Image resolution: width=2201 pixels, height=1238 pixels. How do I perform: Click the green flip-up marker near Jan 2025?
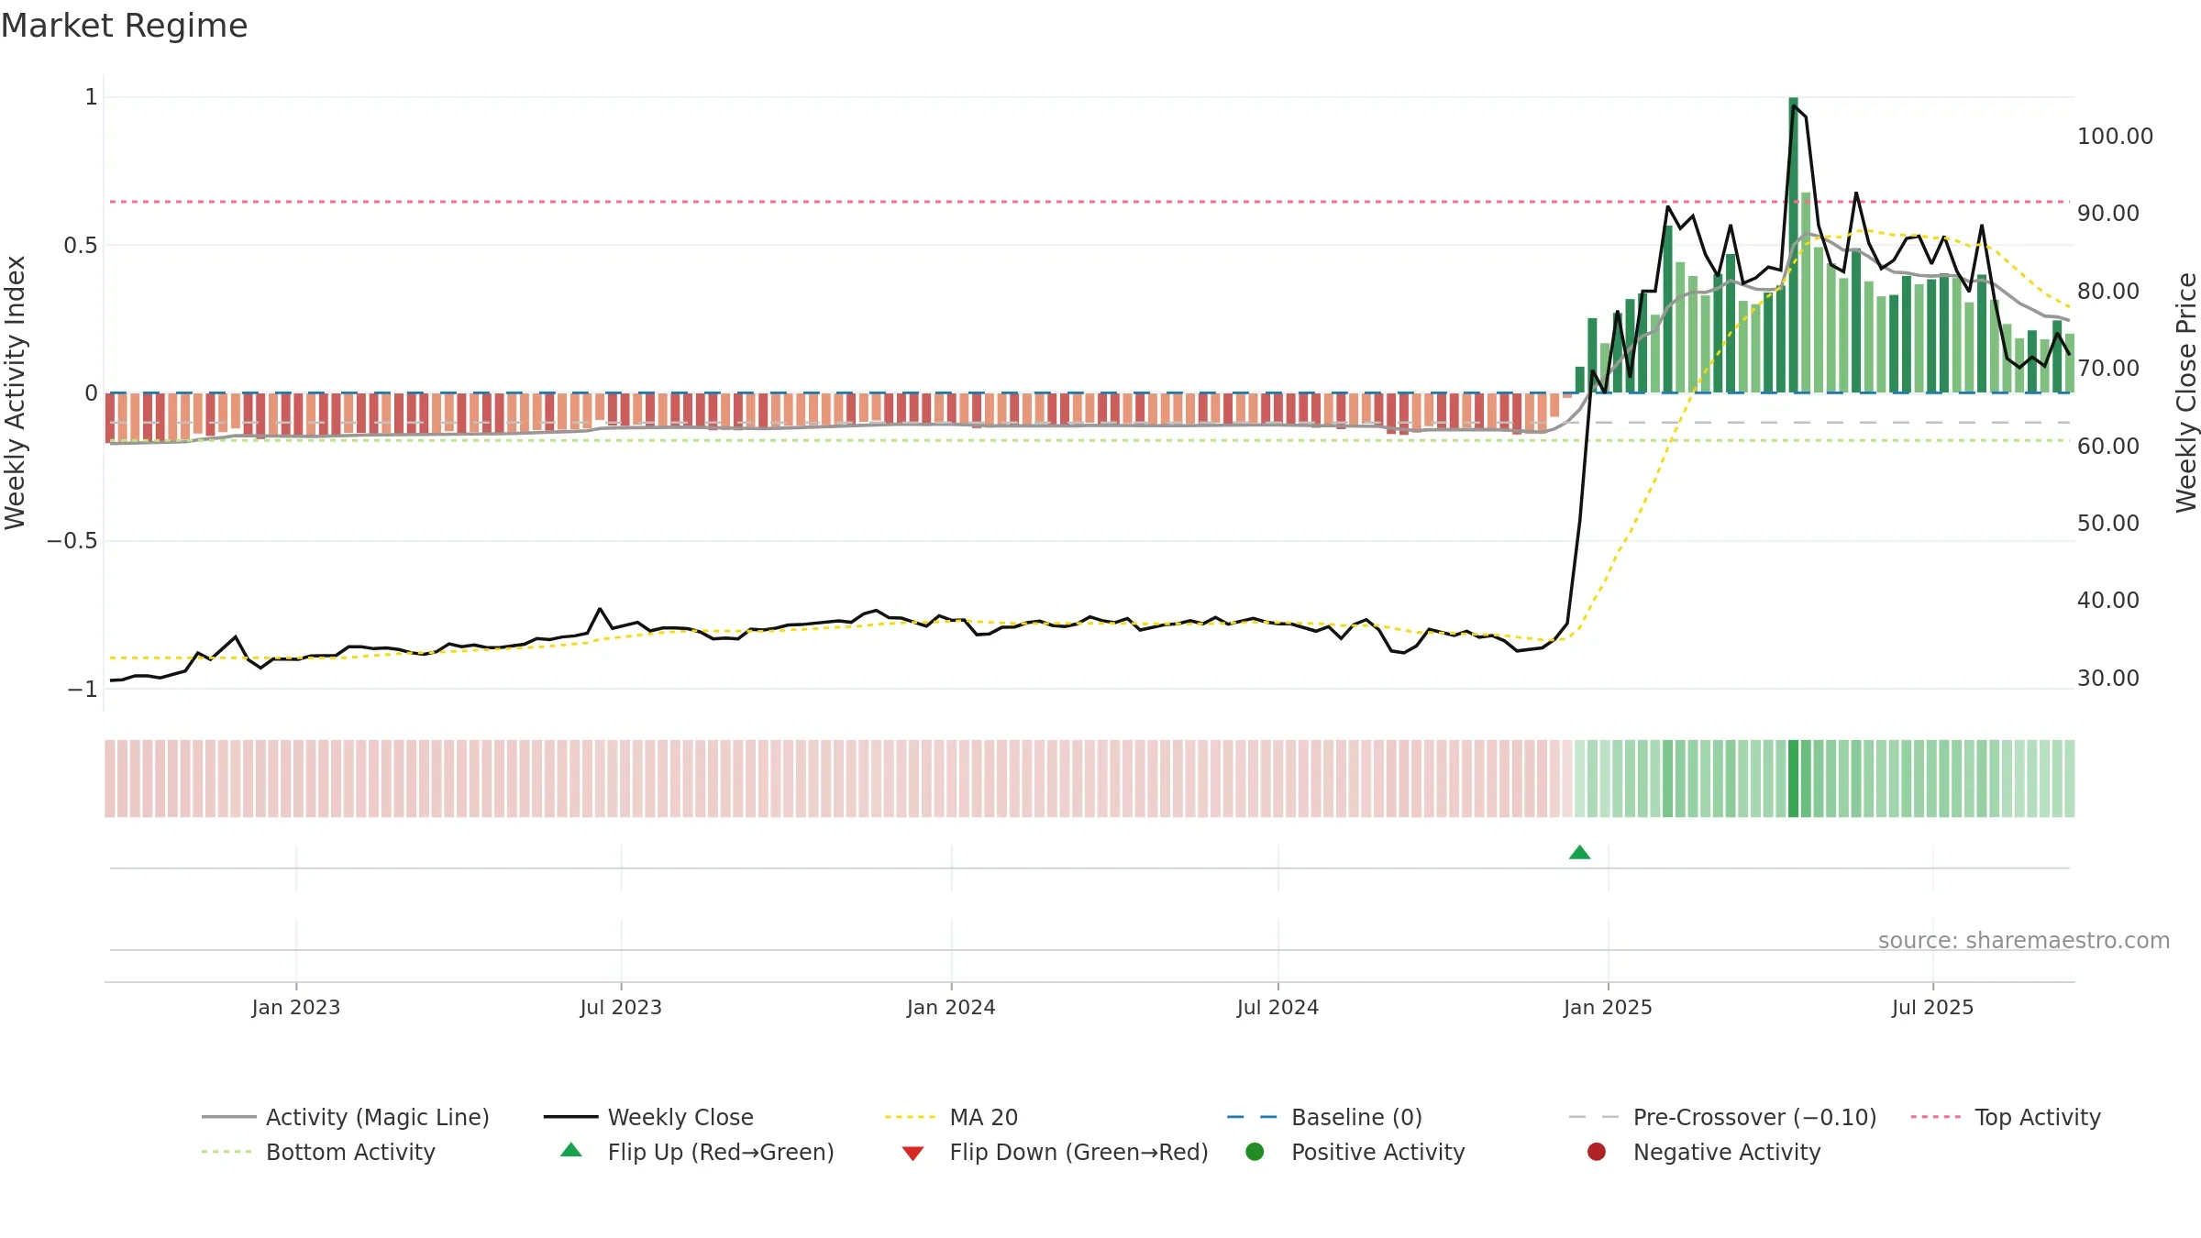(x=1579, y=853)
